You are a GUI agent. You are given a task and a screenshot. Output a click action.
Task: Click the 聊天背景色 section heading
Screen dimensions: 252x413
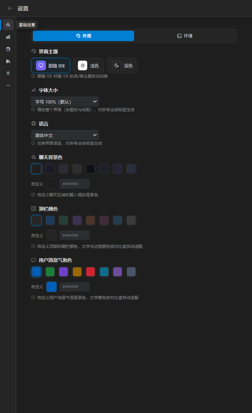pyautogui.click(x=50, y=157)
